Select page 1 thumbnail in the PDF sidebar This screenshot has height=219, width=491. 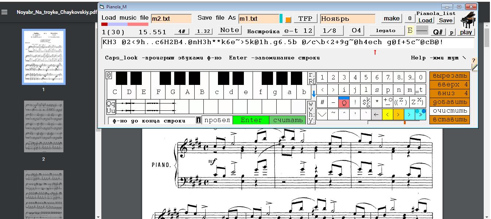click(x=43, y=57)
